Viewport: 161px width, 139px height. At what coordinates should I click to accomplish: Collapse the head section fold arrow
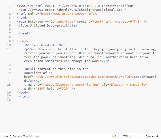(13, 18)
